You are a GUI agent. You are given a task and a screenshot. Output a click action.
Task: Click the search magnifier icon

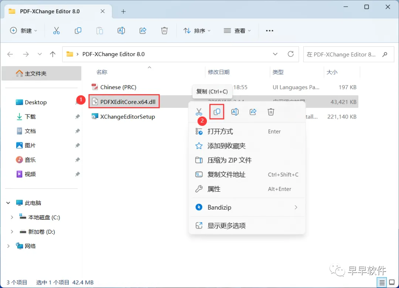coord(385,54)
